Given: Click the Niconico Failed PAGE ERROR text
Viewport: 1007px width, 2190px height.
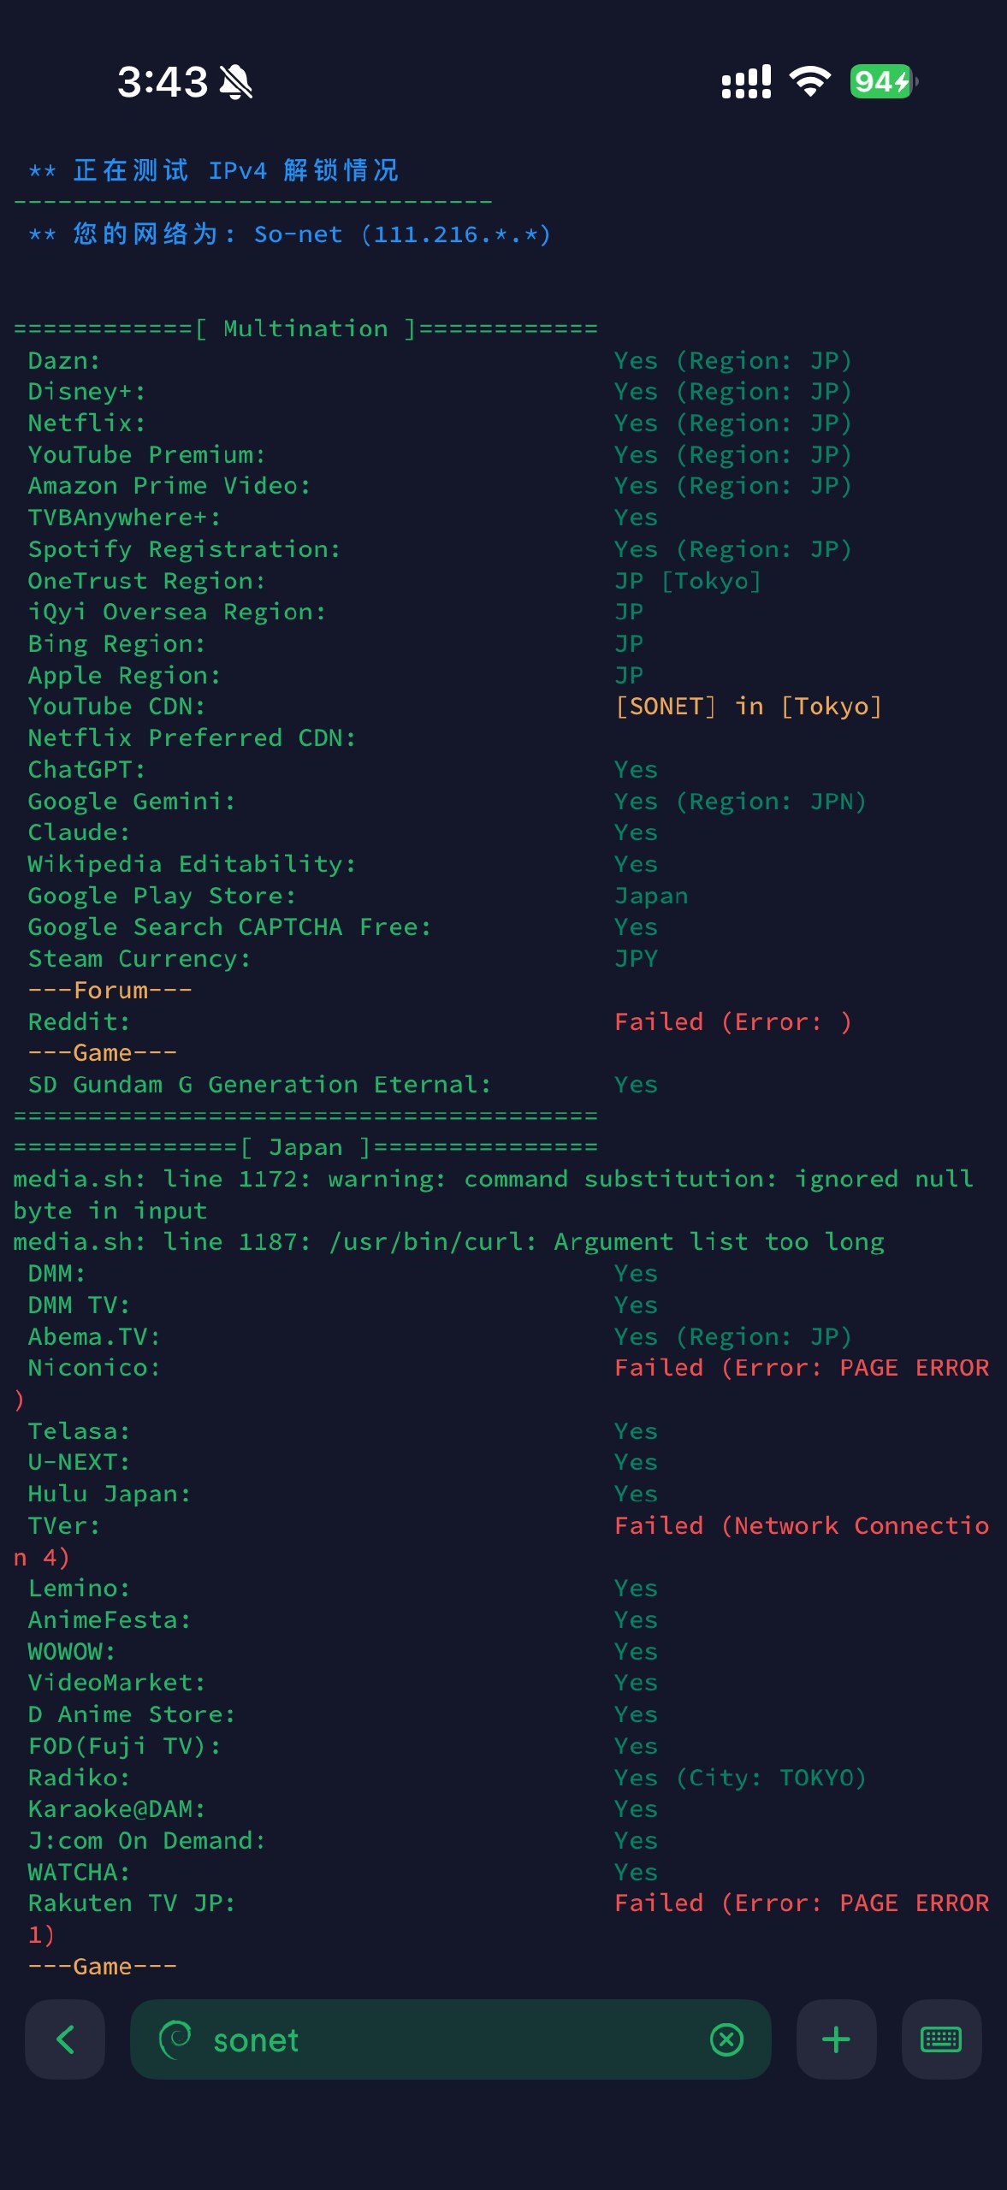Looking at the screenshot, I should coord(801,1368).
